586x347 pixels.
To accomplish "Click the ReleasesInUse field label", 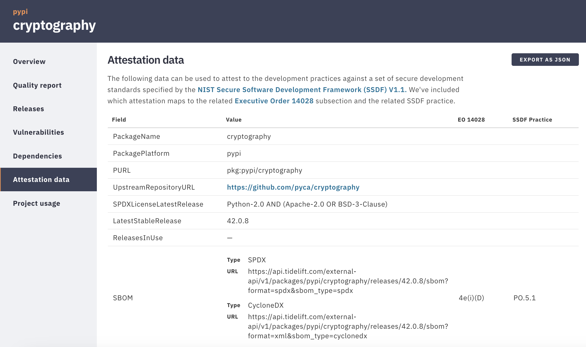I will point(138,238).
